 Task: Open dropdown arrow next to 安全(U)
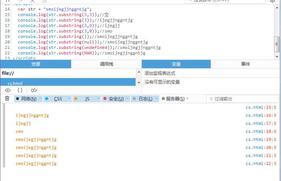click(x=128, y=99)
